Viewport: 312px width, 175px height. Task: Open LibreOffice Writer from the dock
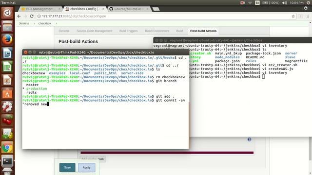(x=7, y=53)
